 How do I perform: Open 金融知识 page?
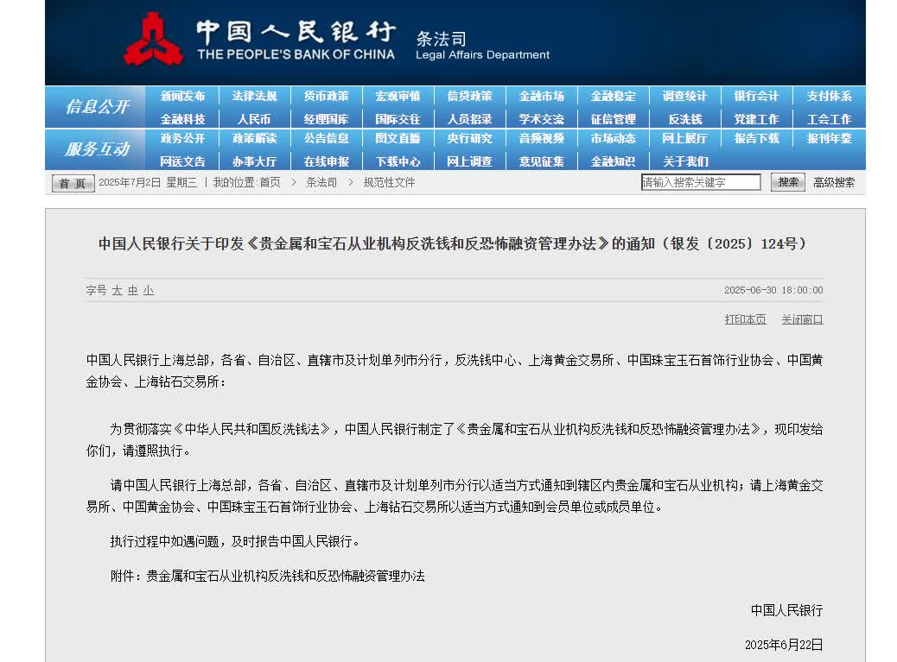[x=614, y=161]
